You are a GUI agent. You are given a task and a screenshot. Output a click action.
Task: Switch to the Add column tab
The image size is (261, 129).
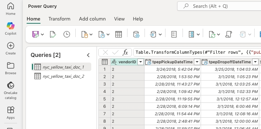92,19
